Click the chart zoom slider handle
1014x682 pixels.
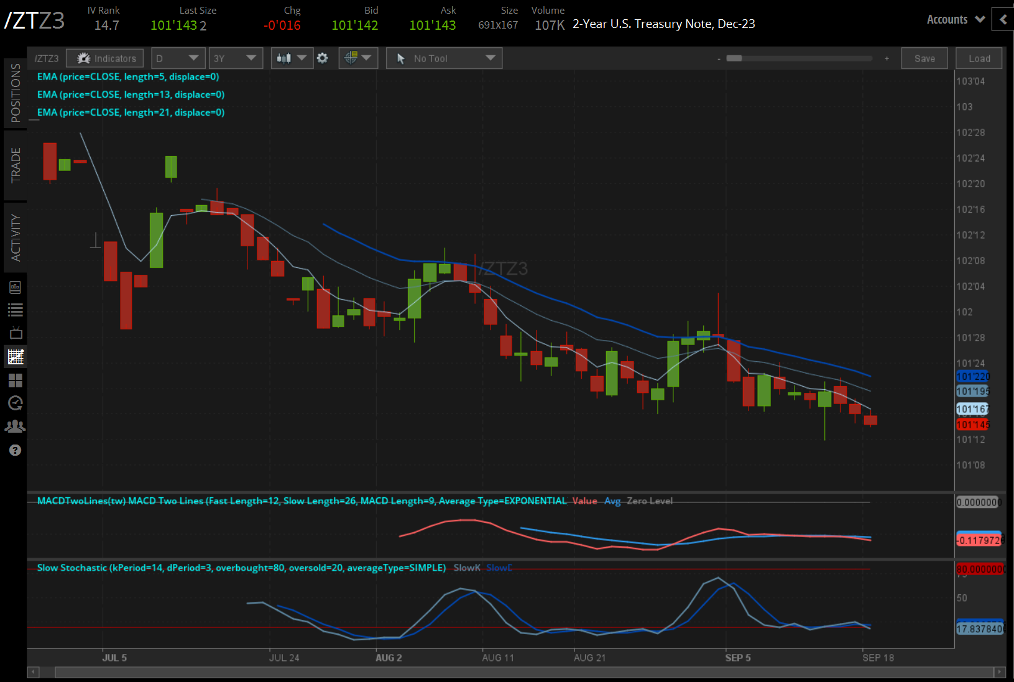click(734, 58)
